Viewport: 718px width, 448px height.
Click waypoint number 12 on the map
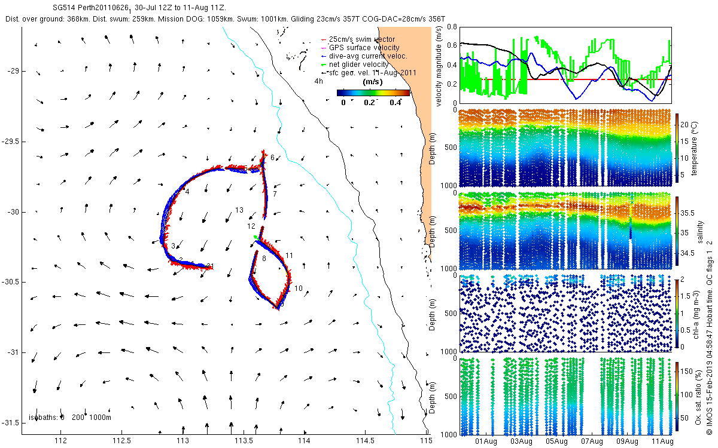coord(251,226)
